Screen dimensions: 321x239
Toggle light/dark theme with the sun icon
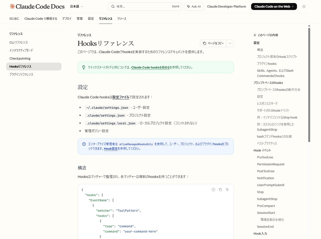[x=304, y=6]
